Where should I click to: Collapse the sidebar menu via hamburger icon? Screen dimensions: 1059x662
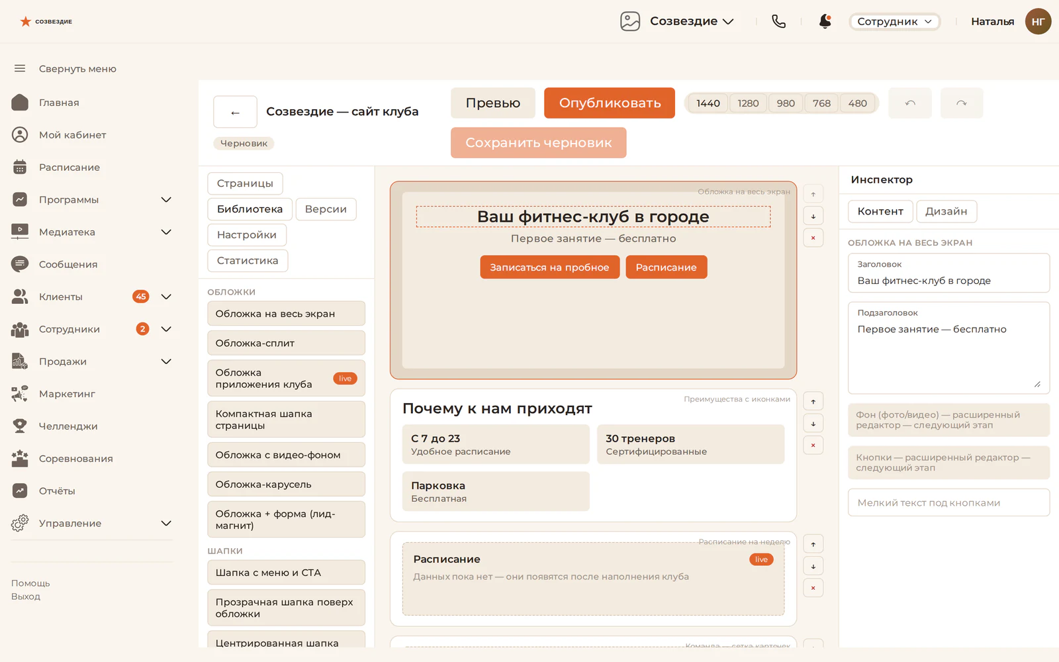click(x=20, y=68)
